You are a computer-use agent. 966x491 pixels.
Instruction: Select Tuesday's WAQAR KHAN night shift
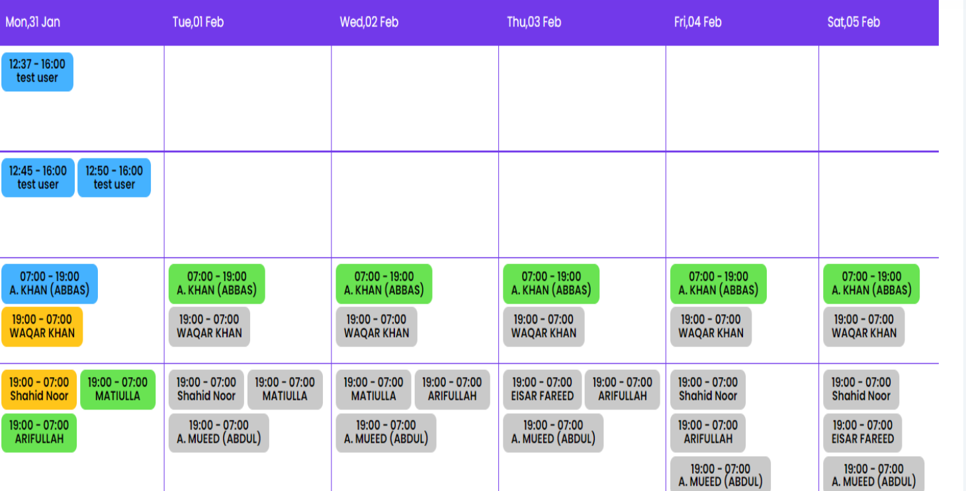[x=209, y=326]
